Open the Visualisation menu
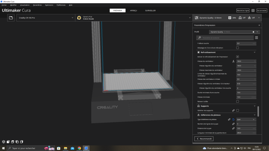 pos(25,5)
